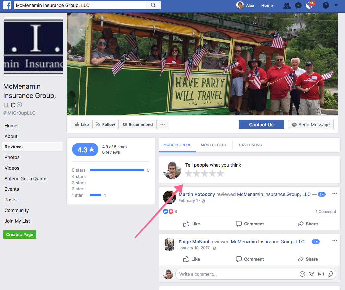
Task: Open Community in page sidebar
Action: [x=17, y=210]
